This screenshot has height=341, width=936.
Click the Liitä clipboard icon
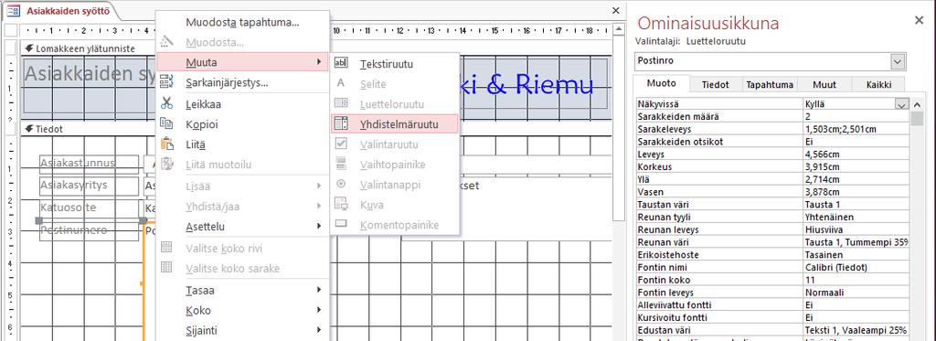point(167,144)
